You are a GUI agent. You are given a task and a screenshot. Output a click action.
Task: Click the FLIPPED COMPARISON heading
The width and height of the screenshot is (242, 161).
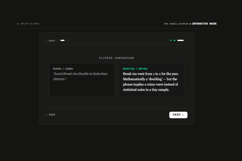point(116,58)
